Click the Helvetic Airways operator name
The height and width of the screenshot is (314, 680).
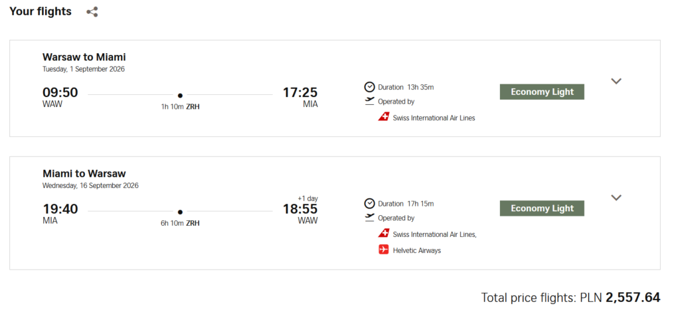(x=417, y=251)
